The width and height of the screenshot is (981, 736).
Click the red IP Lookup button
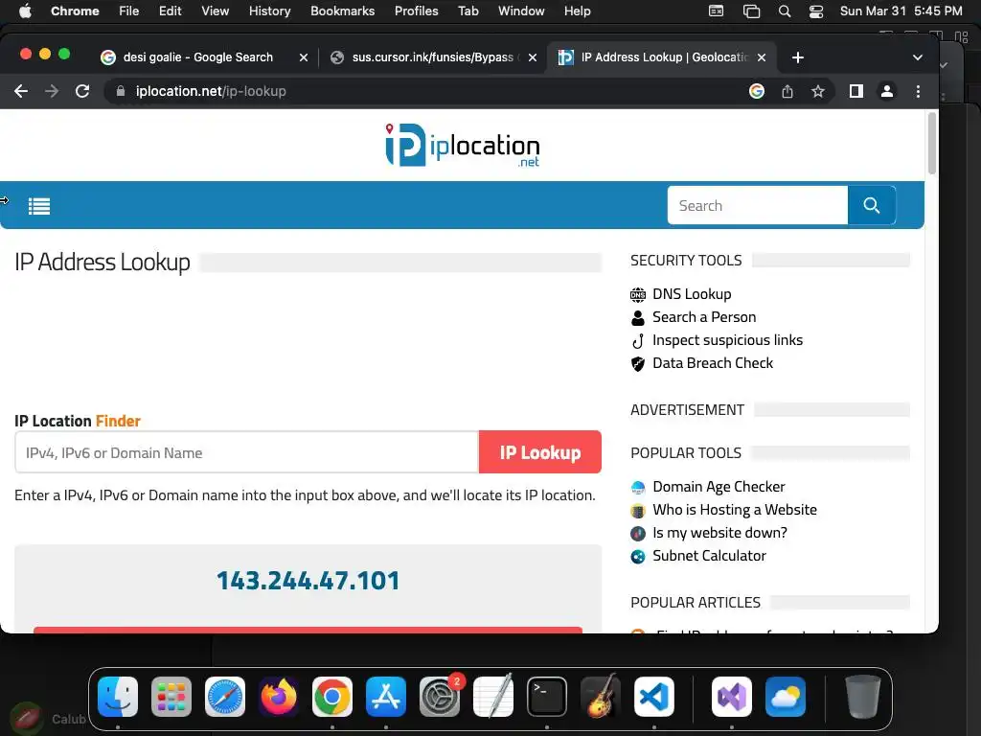coord(540,452)
